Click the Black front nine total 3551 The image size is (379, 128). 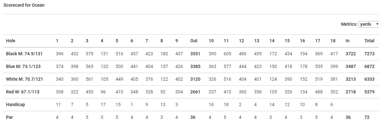tap(195, 54)
